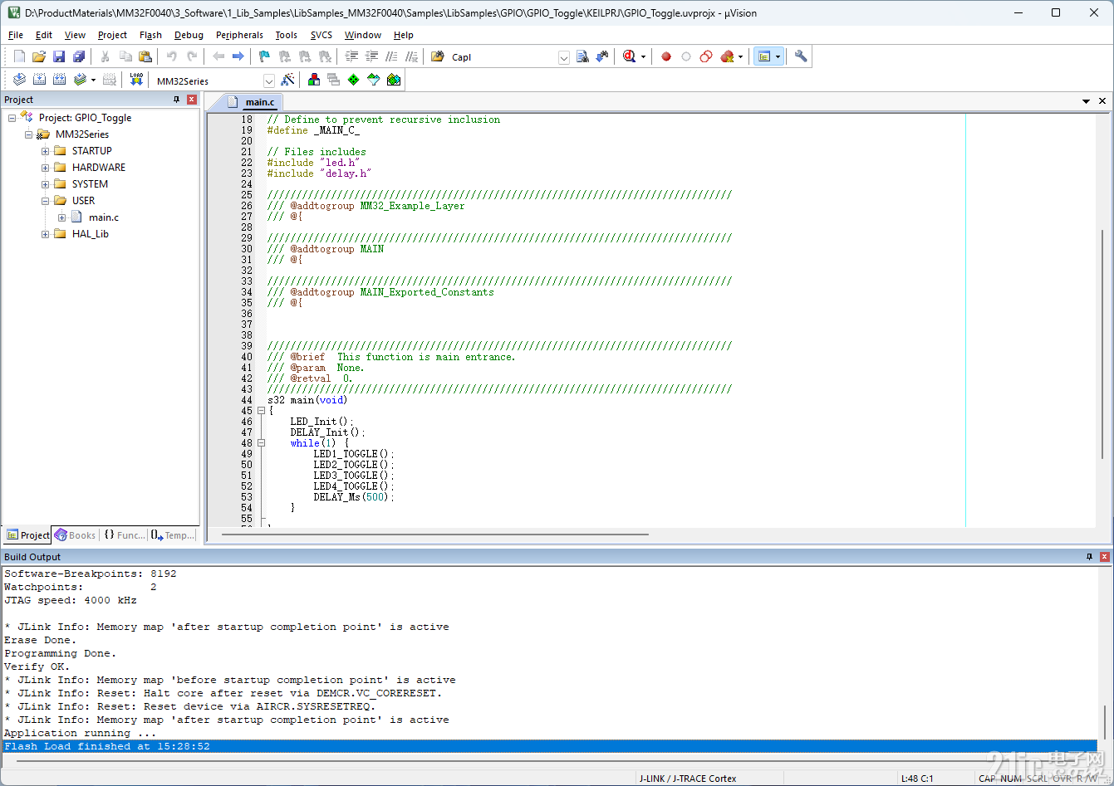This screenshot has width=1114, height=786.
Task: Fold the main function at line 45
Action: click(261, 411)
